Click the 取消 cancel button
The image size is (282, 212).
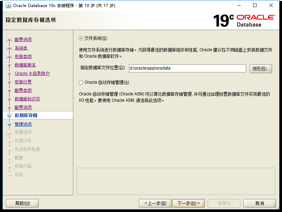coord(259,204)
